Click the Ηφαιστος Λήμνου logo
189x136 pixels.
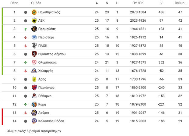[x=34, y=54]
